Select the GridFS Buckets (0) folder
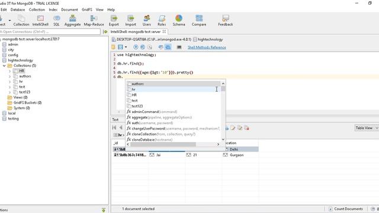379x213 pixels. tap(27, 102)
